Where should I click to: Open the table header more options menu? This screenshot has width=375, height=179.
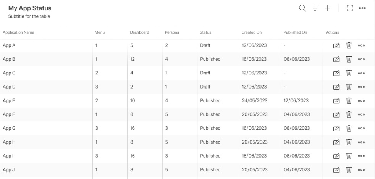tap(362, 8)
